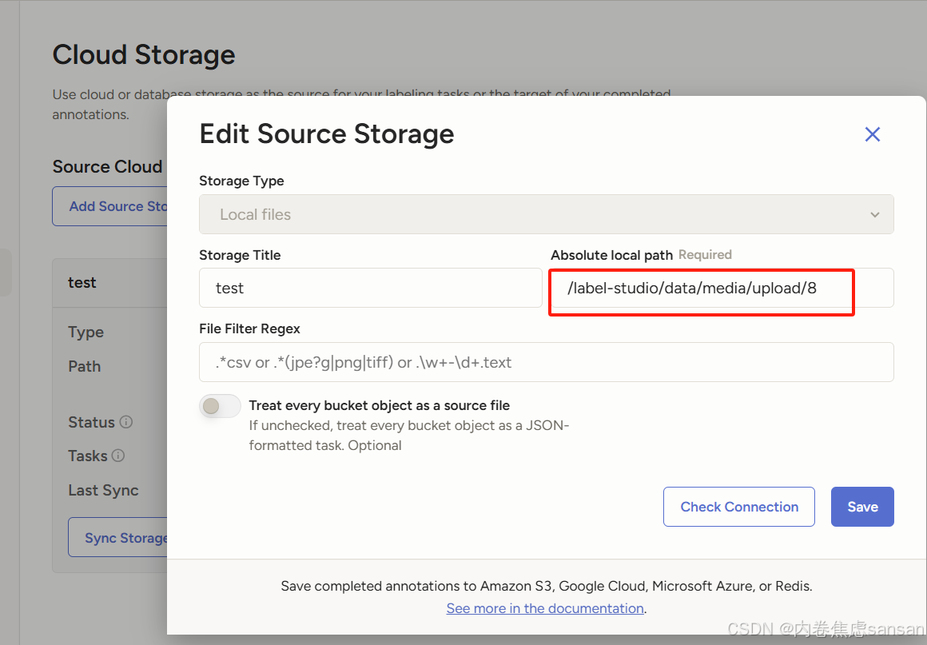
Task: Click the Status info icon
Action: [126, 422]
